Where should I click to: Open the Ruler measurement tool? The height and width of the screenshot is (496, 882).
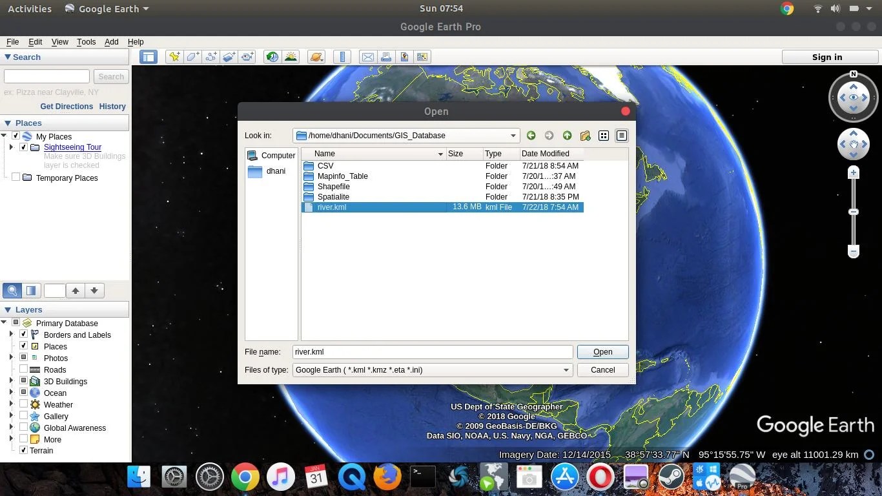pos(342,57)
